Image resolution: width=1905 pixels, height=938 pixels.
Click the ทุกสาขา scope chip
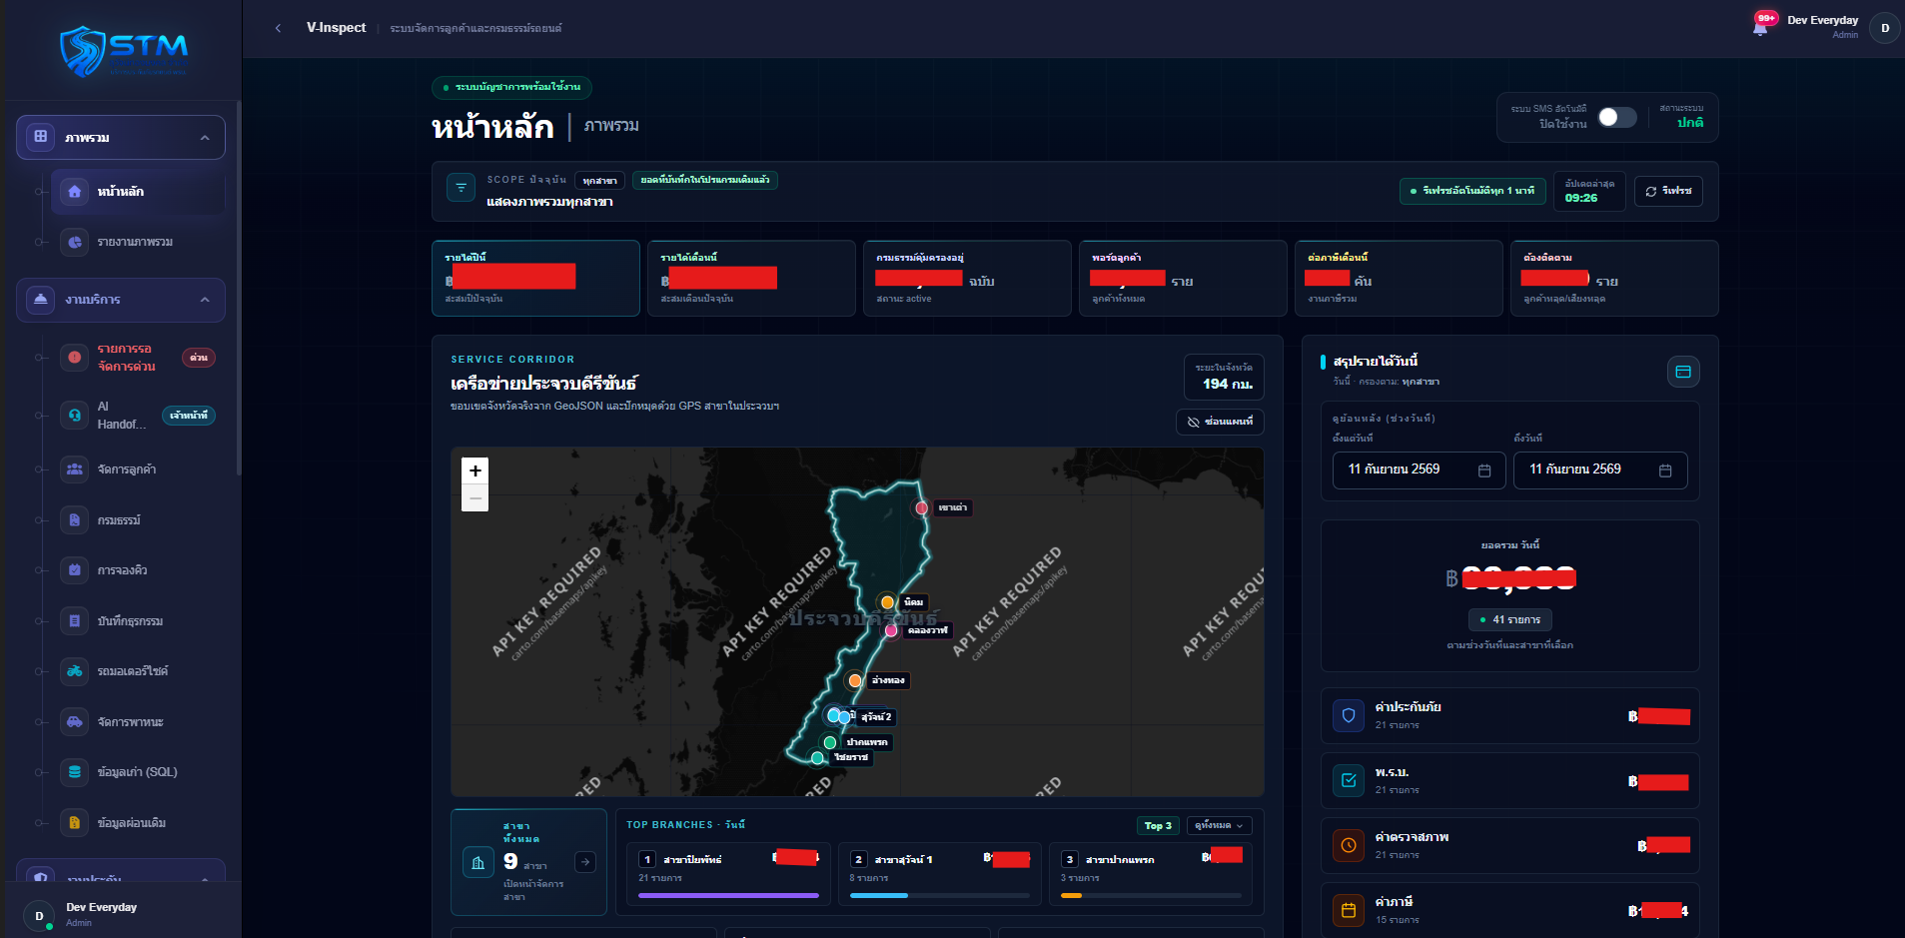click(x=599, y=181)
